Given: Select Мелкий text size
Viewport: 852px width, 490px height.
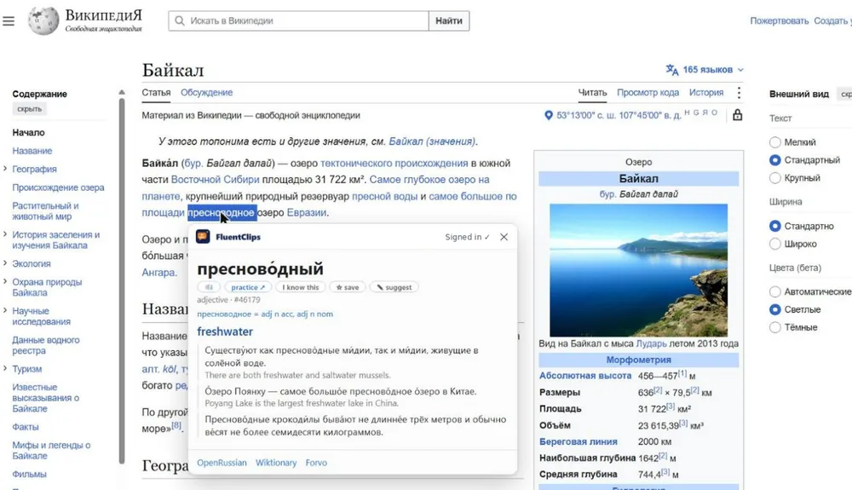Looking at the screenshot, I should pyautogui.click(x=774, y=142).
